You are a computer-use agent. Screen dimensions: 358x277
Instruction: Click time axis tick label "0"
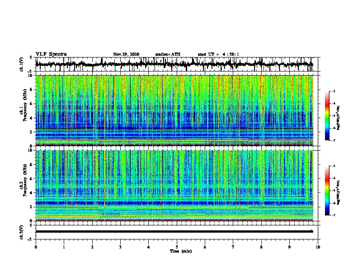pos(36,247)
